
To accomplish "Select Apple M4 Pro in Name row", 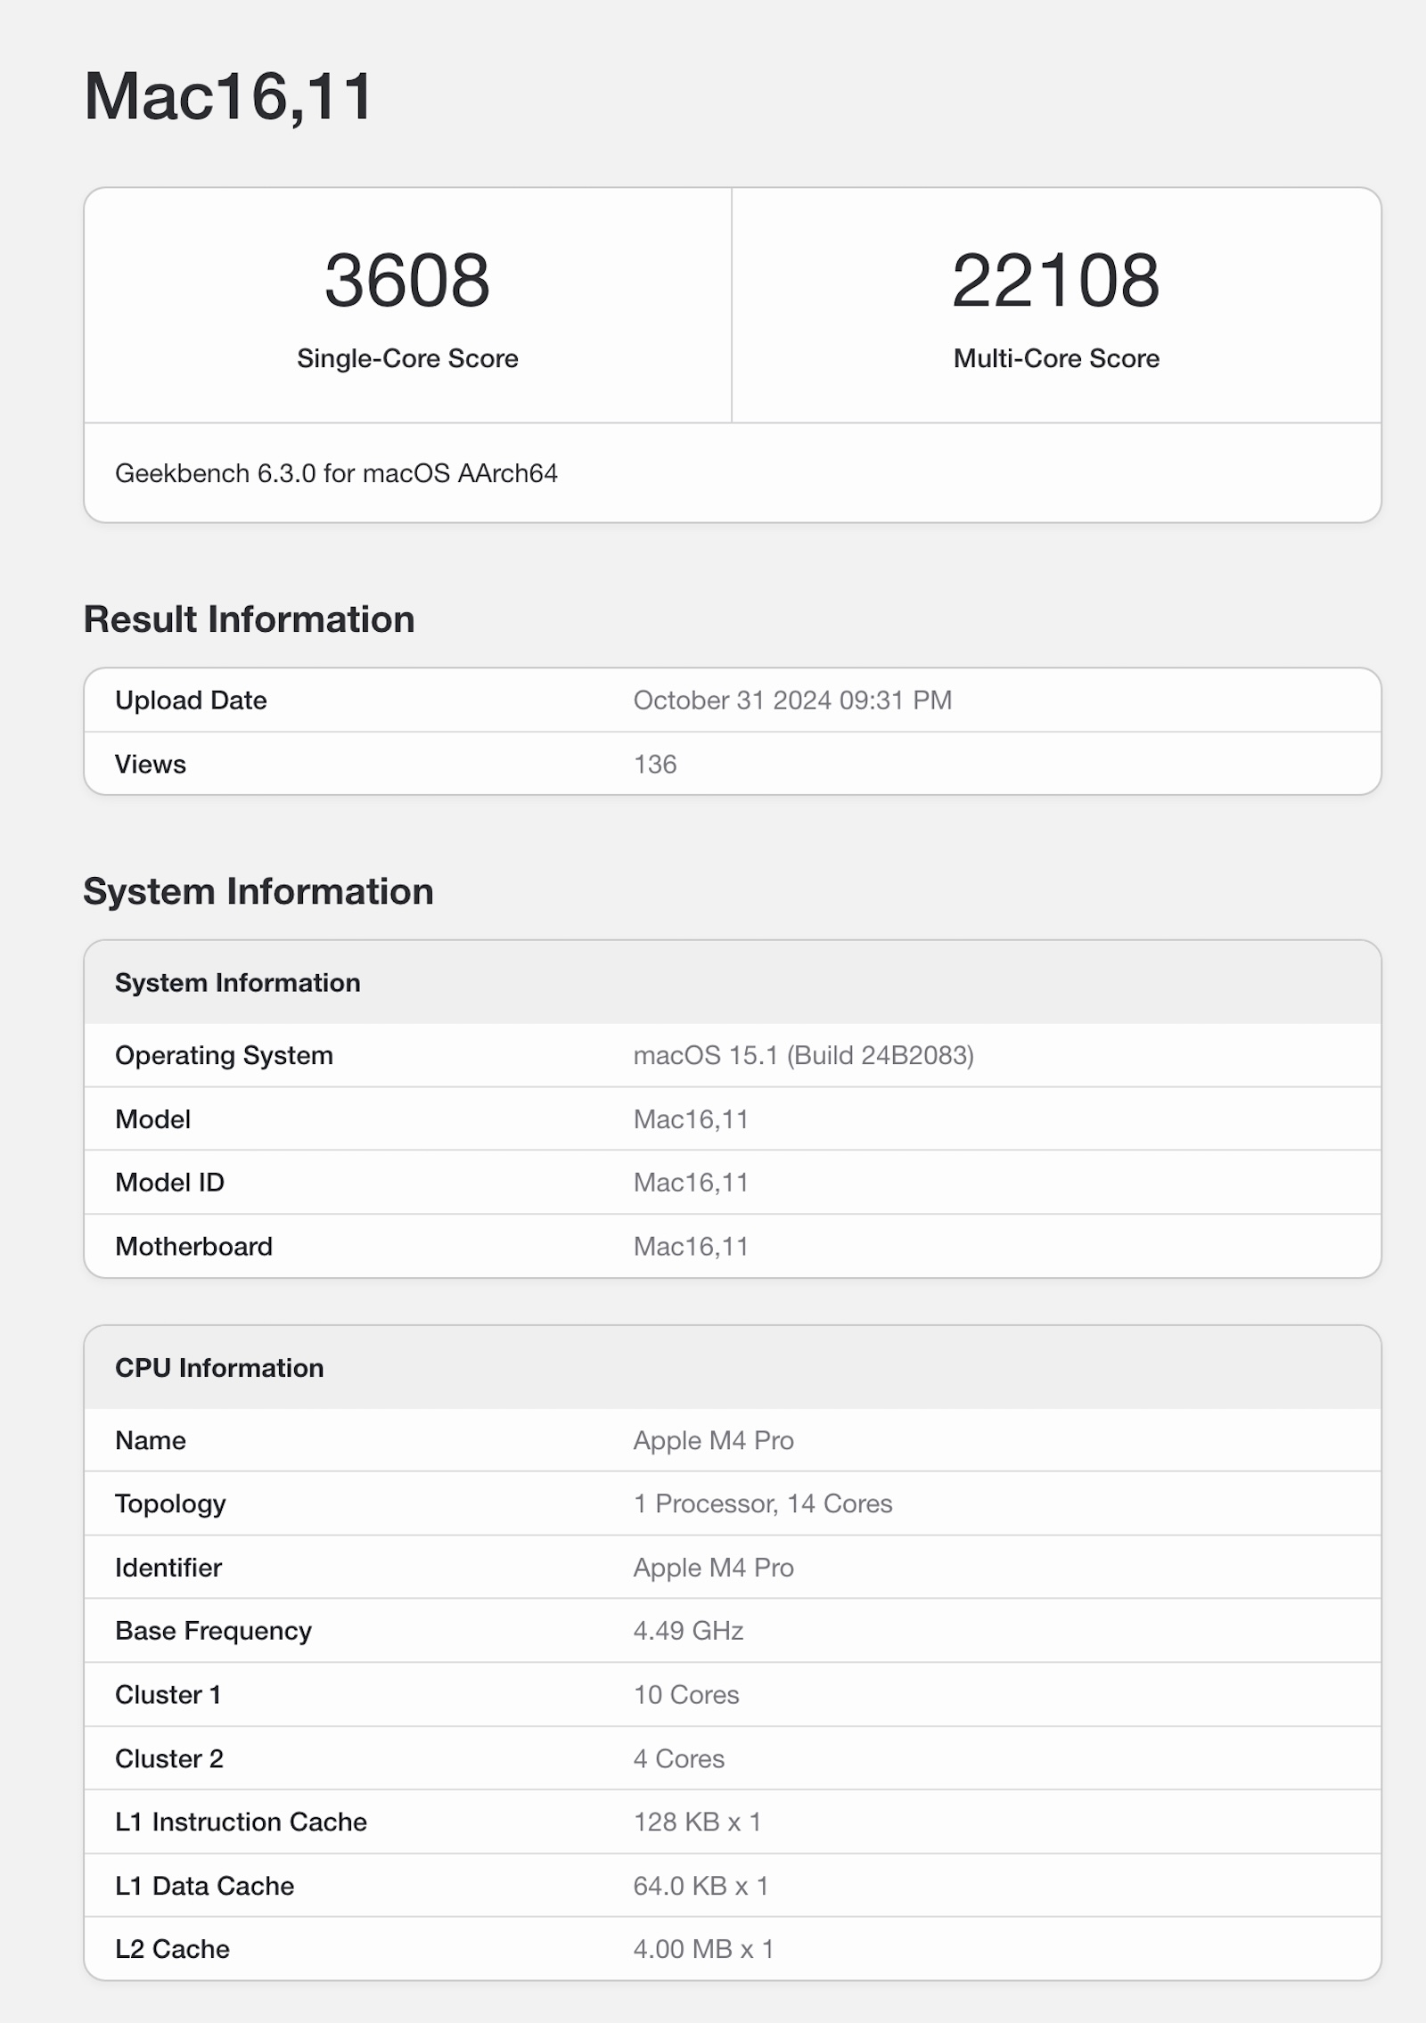I will tap(713, 1441).
